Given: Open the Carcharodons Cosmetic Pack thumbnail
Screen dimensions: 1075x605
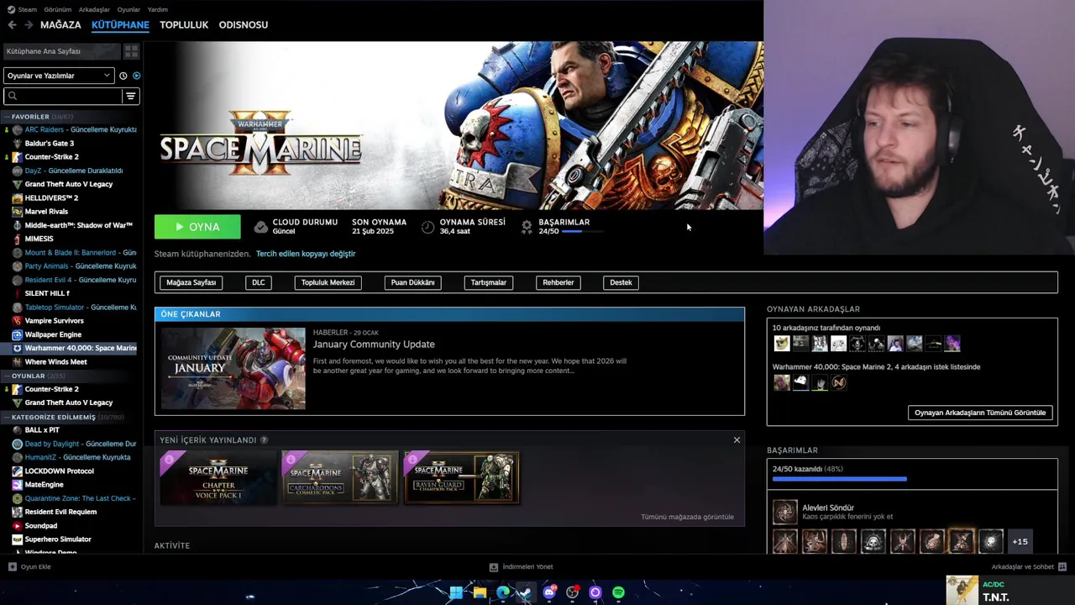Looking at the screenshot, I should pyautogui.click(x=340, y=478).
